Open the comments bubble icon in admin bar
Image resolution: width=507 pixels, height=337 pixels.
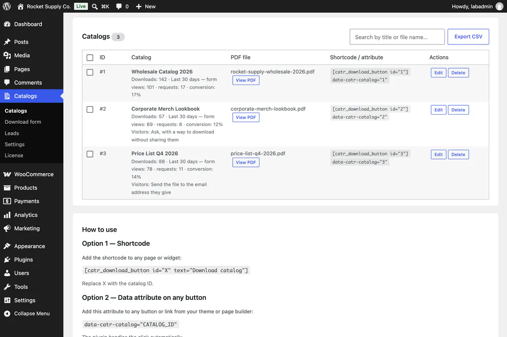click(x=119, y=6)
